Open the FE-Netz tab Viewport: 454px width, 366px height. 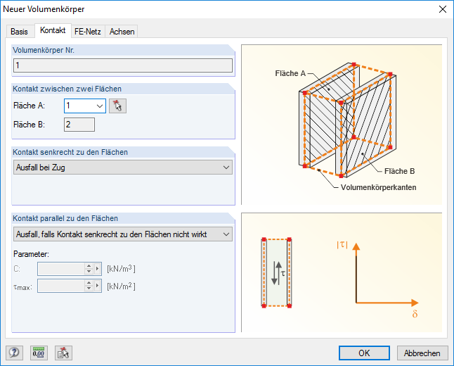point(88,32)
